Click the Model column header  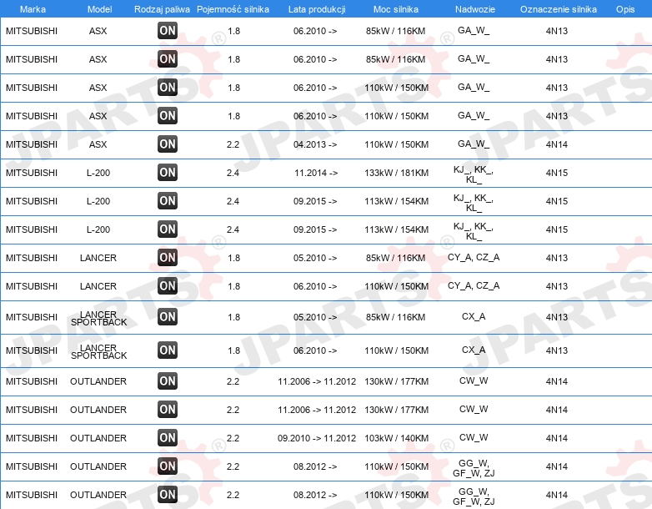(99, 9)
